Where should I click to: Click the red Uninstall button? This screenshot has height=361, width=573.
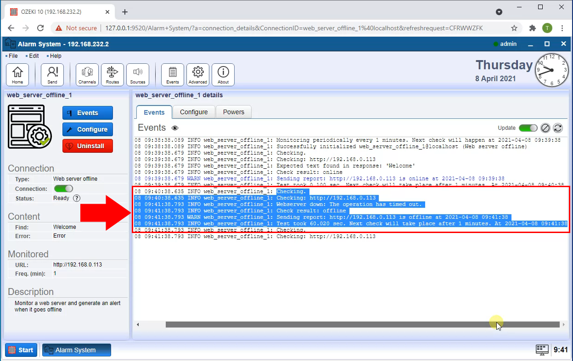point(88,146)
